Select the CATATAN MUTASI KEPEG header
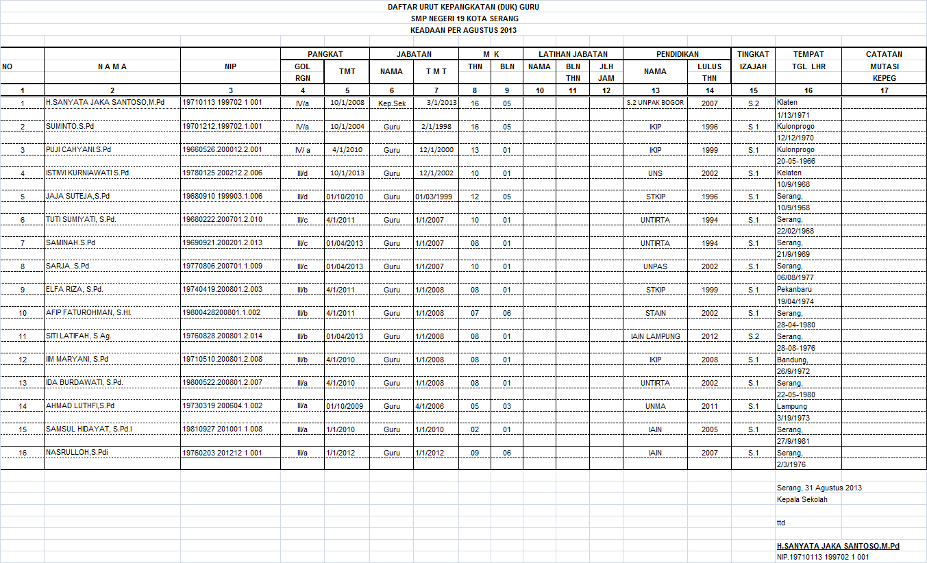 (884, 66)
